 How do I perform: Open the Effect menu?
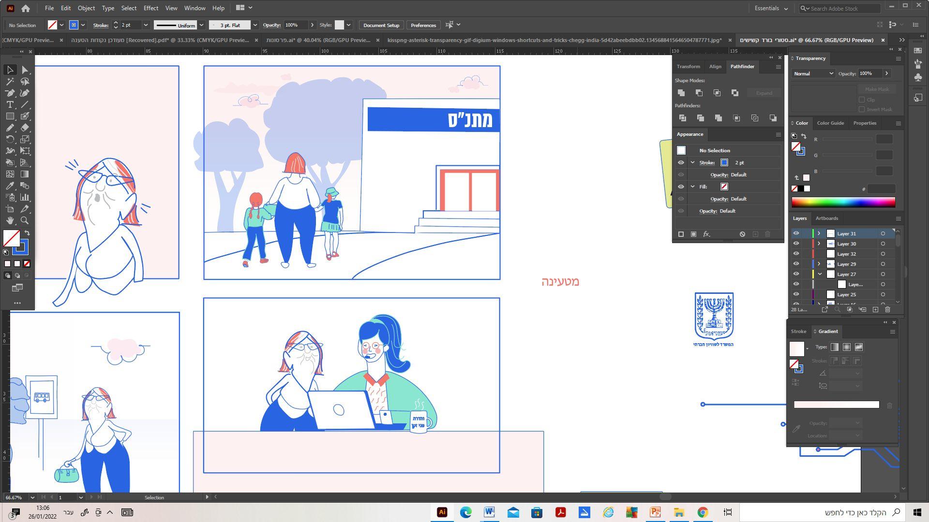(x=150, y=8)
